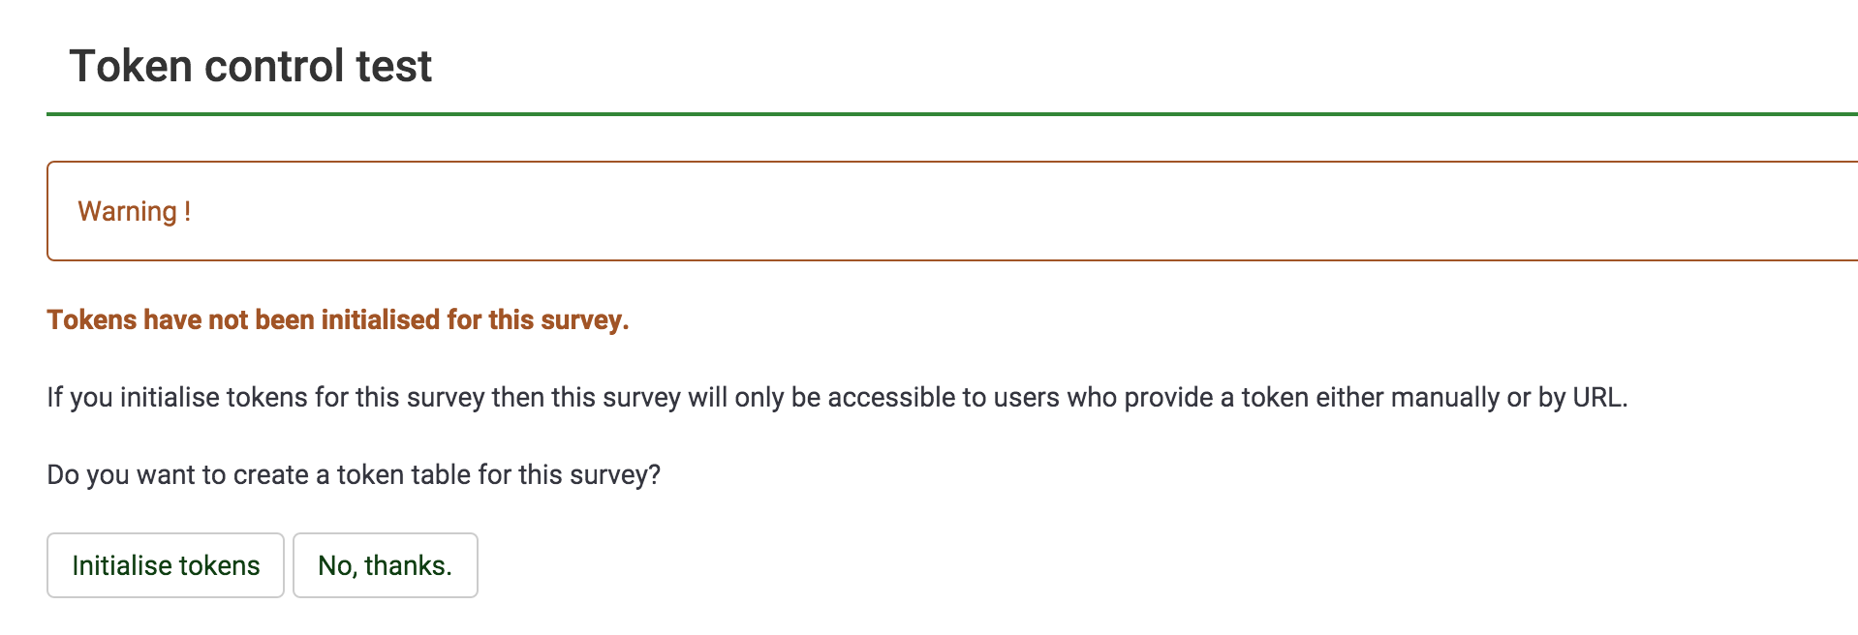Click the "Token control test" heading
Image resolution: width=1858 pixels, height=635 pixels.
pyautogui.click(x=250, y=66)
